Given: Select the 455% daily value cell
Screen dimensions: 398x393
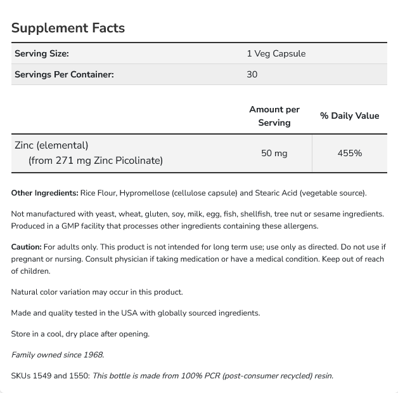Looking at the screenshot, I should coord(349,153).
